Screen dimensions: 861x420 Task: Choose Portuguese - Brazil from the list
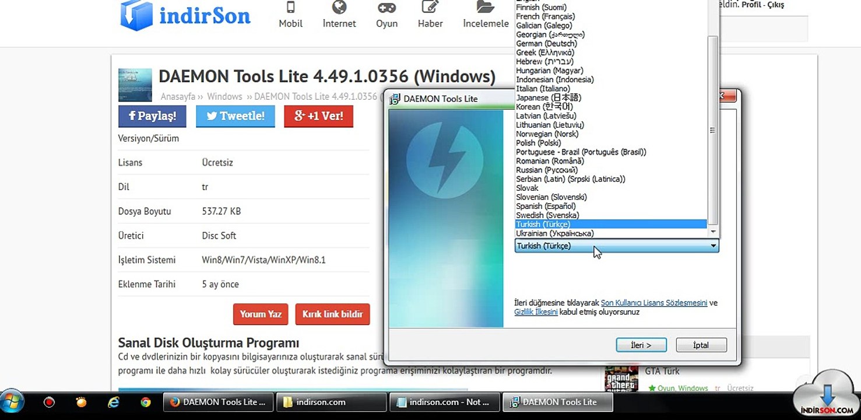[611, 152]
